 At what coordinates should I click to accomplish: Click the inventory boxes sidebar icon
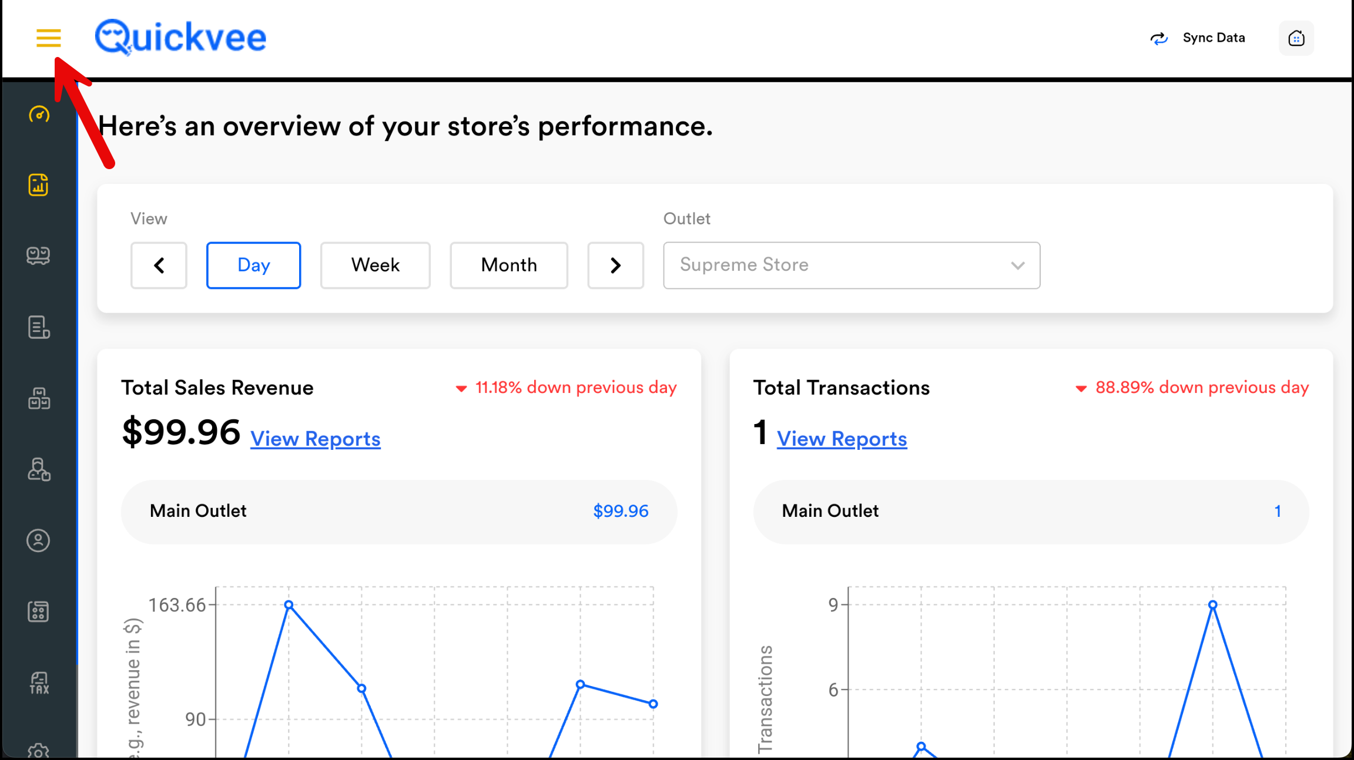(x=39, y=398)
